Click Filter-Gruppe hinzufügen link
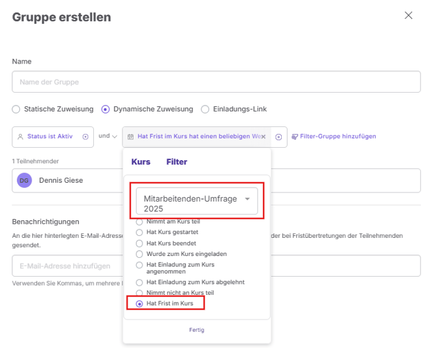This screenshot has height=348, width=434. click(338, 136)
